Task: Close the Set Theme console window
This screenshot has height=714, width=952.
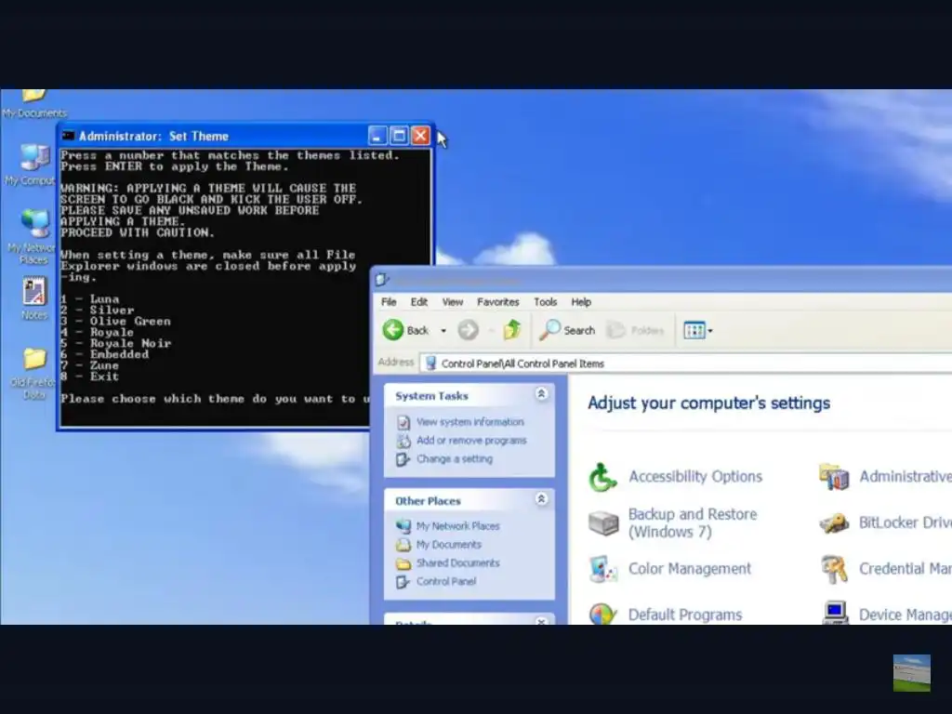Action: (420, 136)
